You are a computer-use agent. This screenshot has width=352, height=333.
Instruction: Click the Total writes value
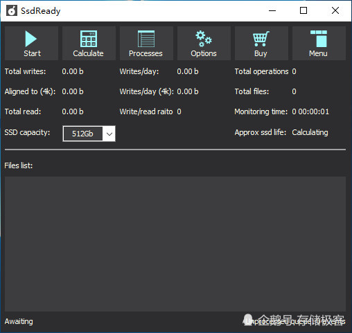pyautogui.click(x=73, y=71)
